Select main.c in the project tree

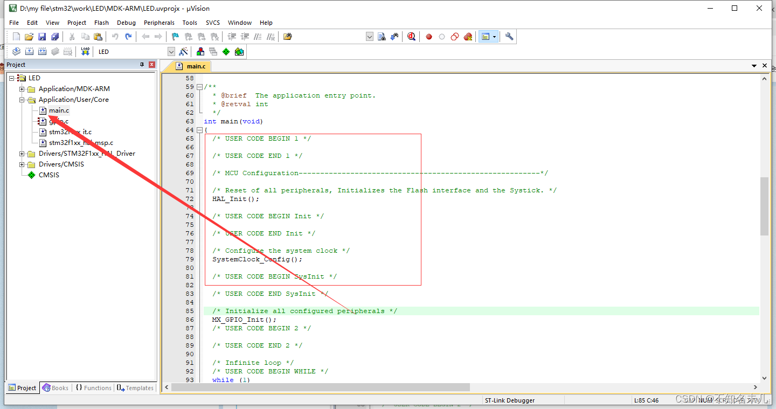pos(59,110)
